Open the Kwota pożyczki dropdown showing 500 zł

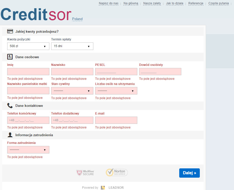coord(28,46)
